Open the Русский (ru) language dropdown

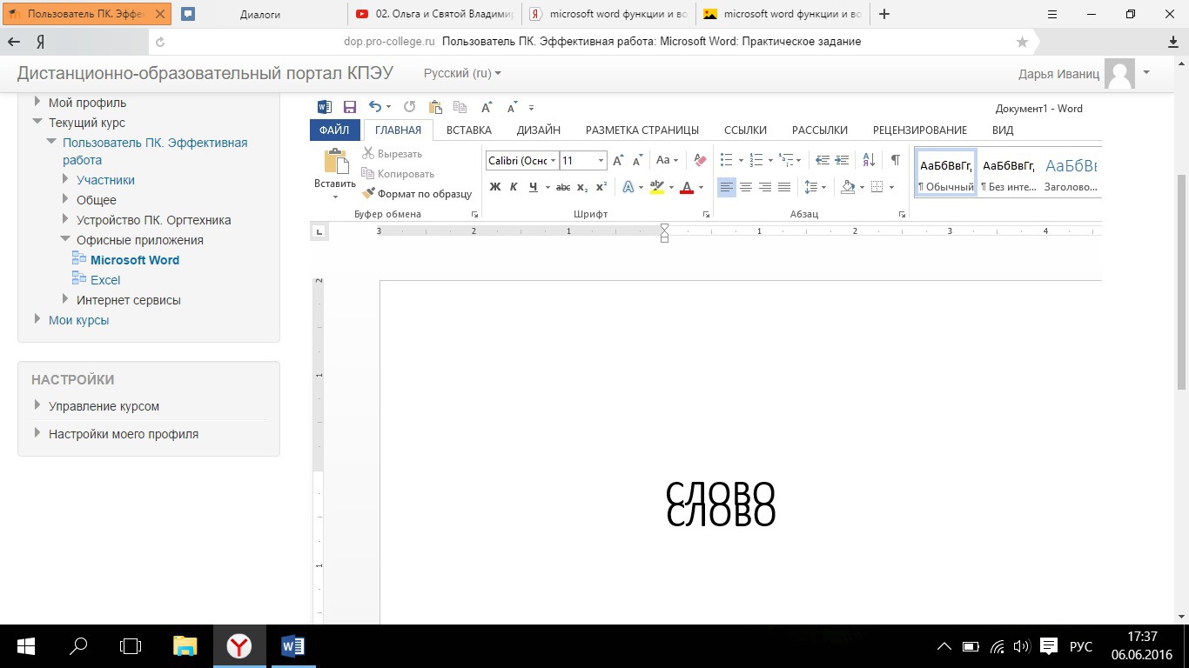tap(462, 74)
